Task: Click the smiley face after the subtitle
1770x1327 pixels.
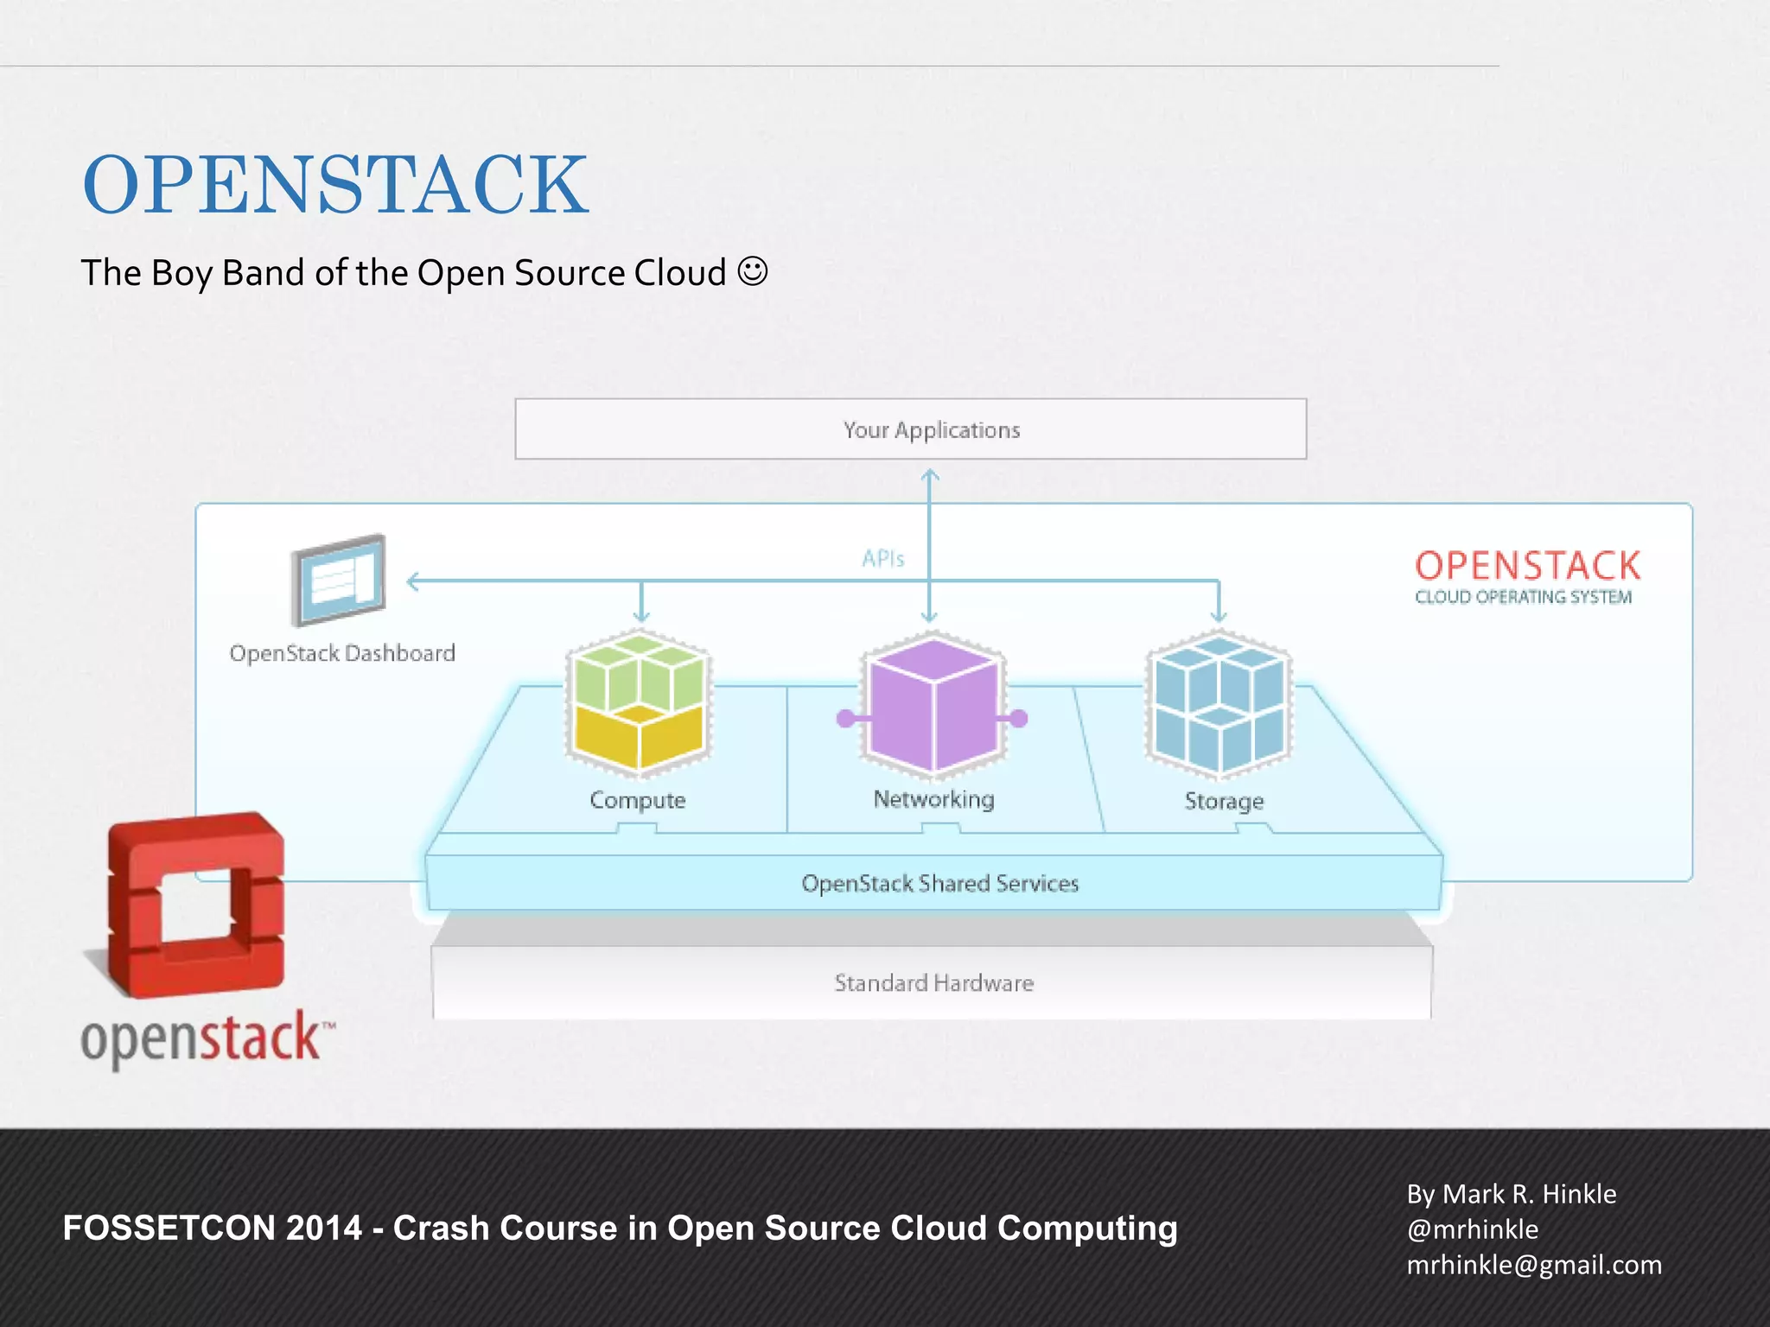Action: tap(753, 271)
